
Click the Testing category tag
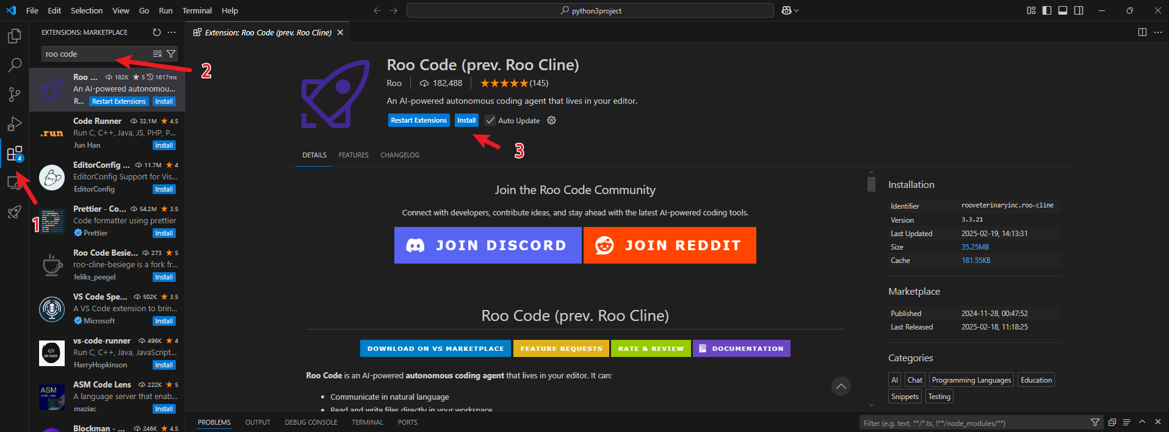pyautogui.click(x=939, y=396)
